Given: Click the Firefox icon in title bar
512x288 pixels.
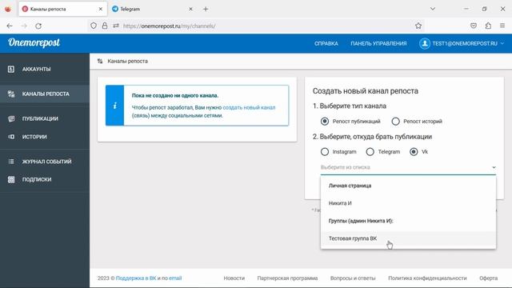Looking at the screenshot, I should click(7, 9).
